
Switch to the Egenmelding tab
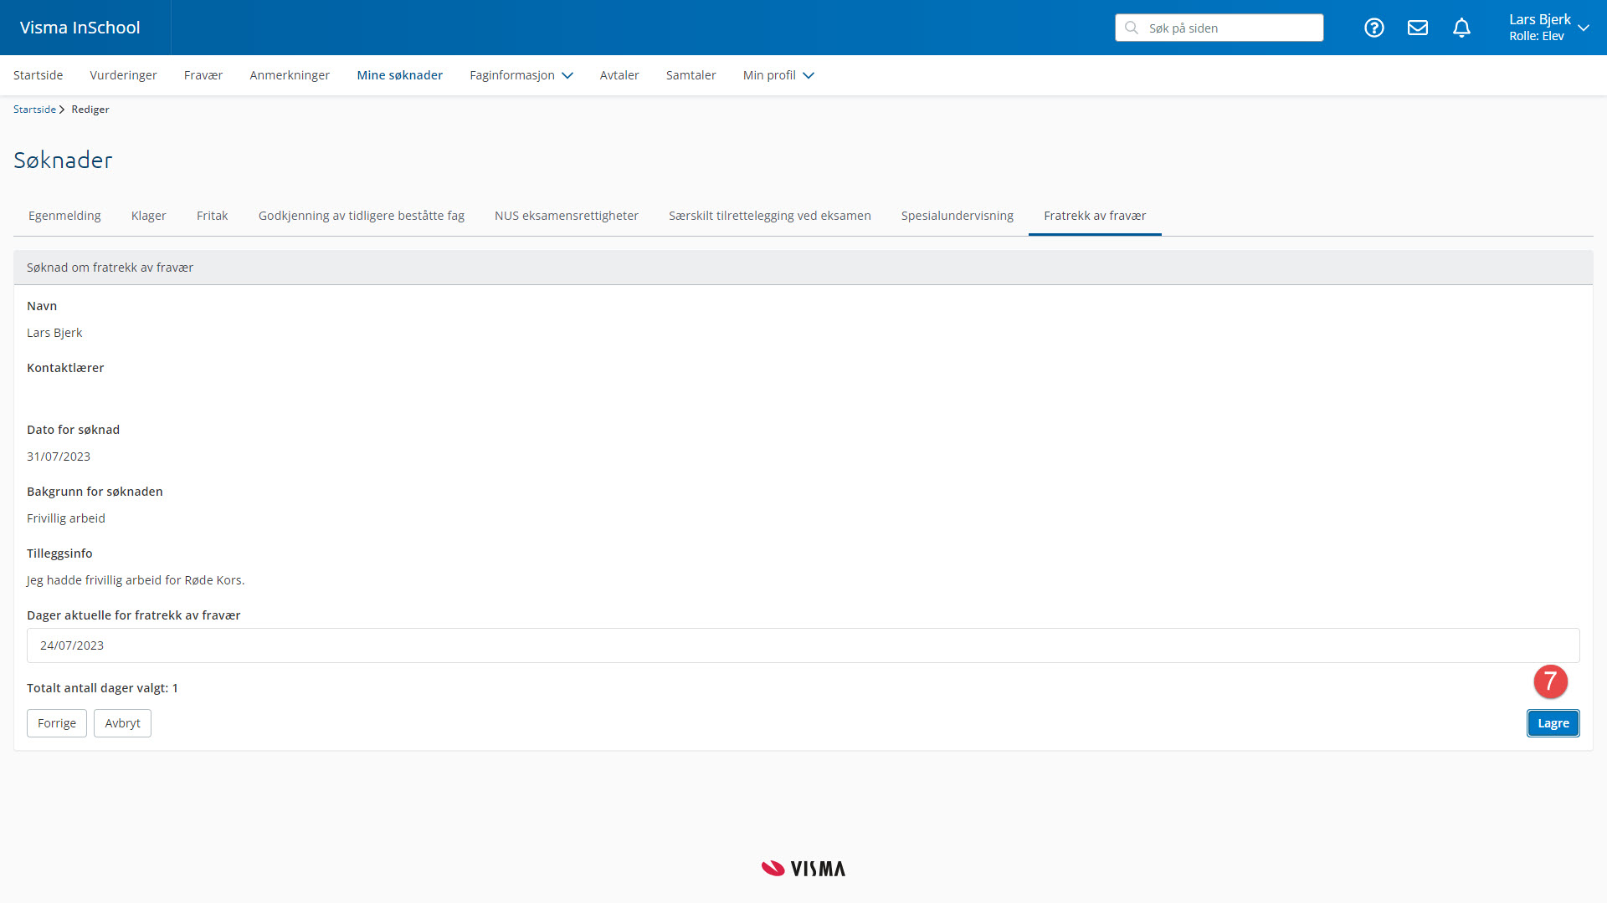[x=64, y=216]
